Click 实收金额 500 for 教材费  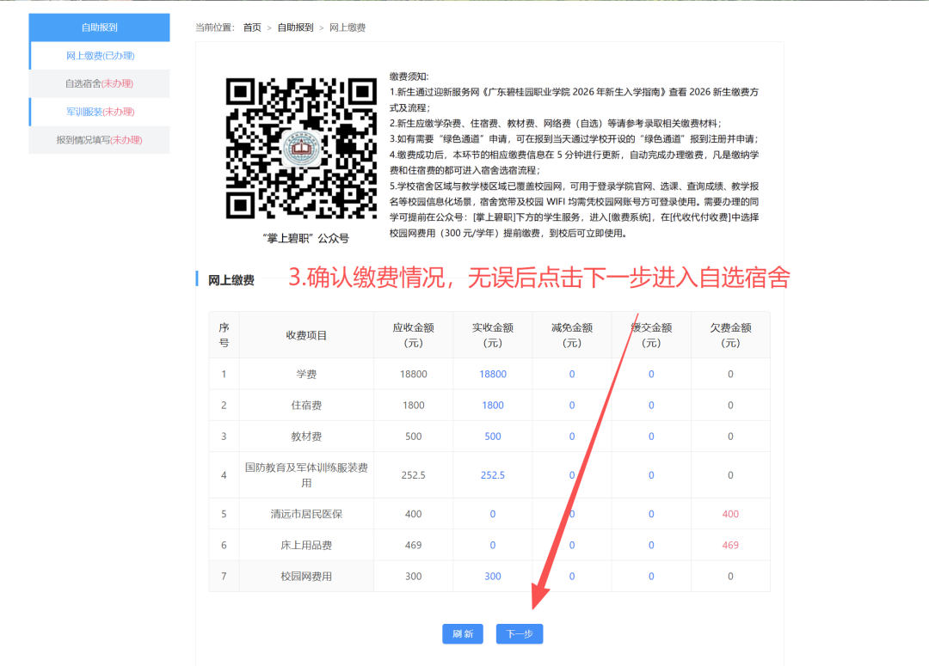coord(493,437)
